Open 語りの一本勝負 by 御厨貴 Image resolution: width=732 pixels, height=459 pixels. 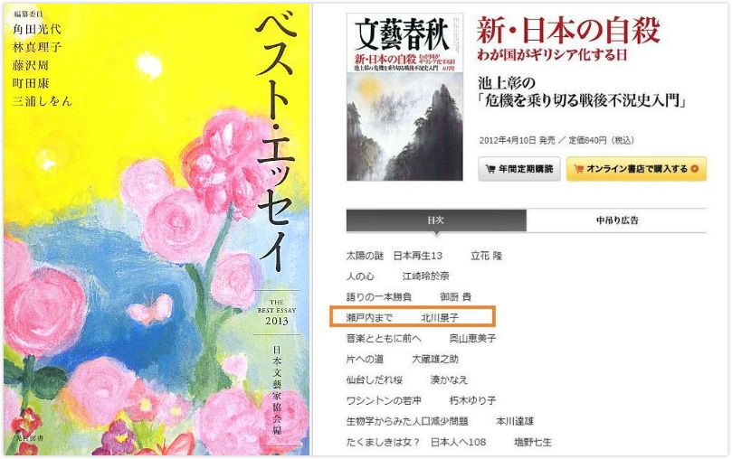click(x=408, y=297)
